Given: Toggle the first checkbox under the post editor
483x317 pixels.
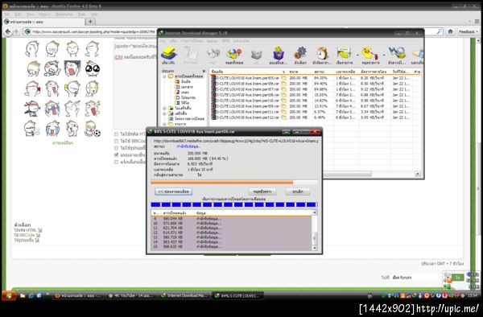Looking at the screenshot, I should pyautogui.click(x=116, y=134).
